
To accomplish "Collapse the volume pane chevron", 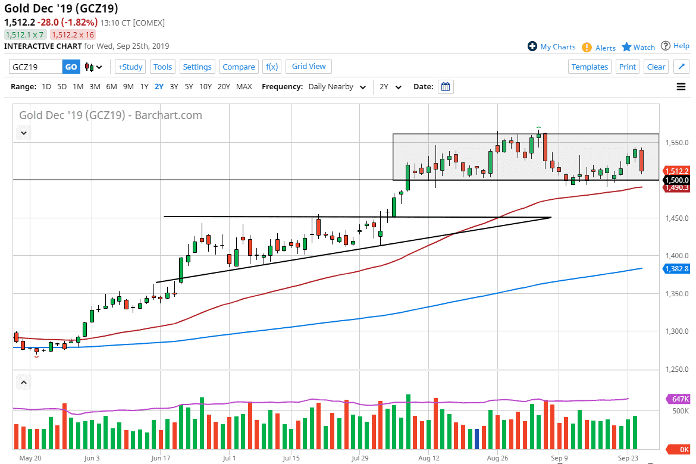I will pyautogui.click(x=24, y=382).
